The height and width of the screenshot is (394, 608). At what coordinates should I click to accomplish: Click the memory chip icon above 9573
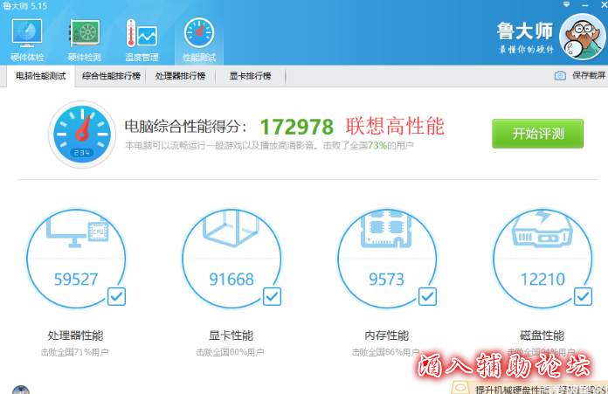pyautogui.click(x=386, y=229)
